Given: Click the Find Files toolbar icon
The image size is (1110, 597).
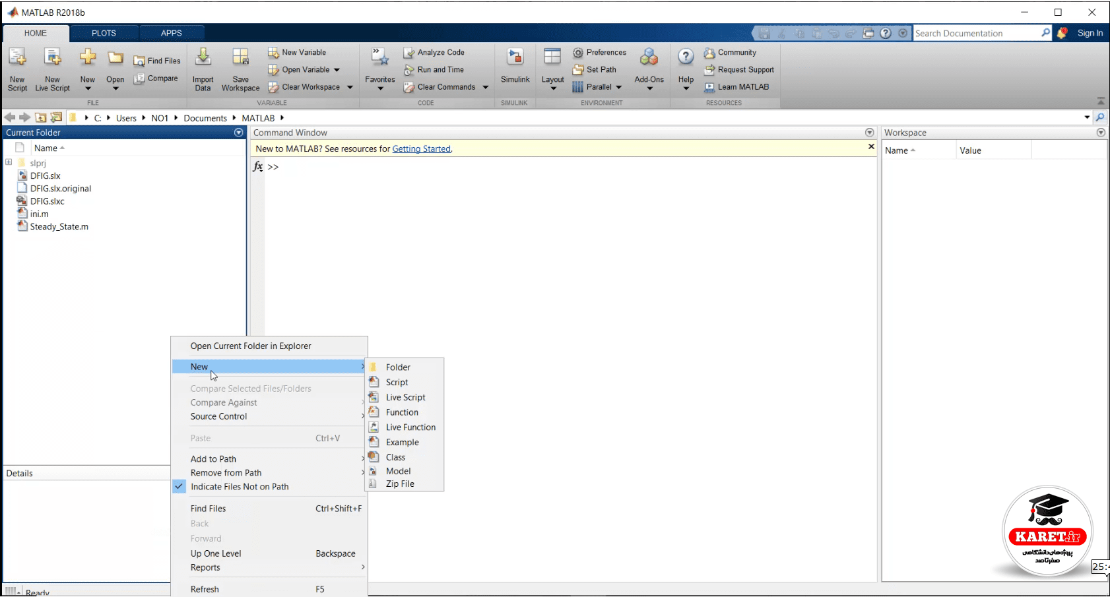Looking at the screenshot, I should click(139, 61).
